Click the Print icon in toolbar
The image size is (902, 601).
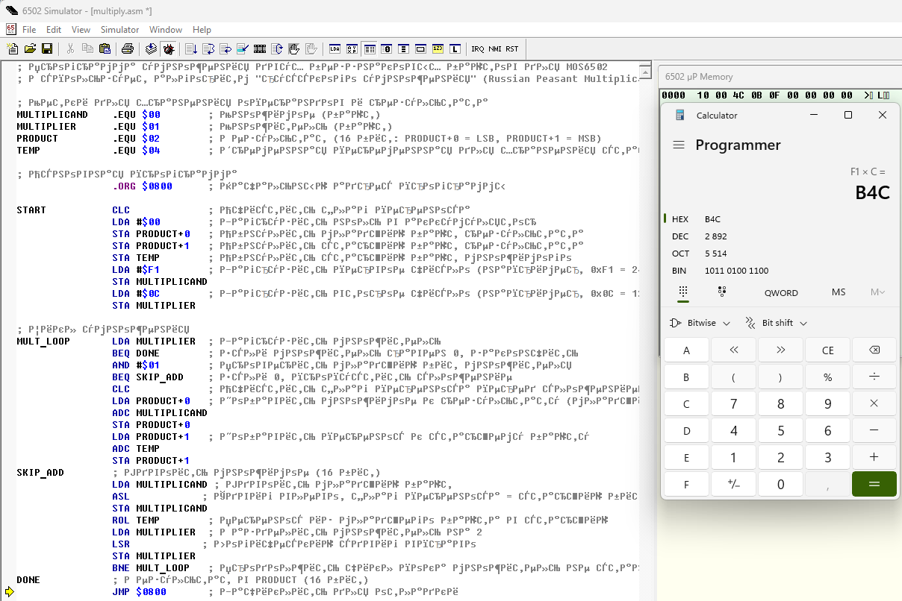click(128, 49)
